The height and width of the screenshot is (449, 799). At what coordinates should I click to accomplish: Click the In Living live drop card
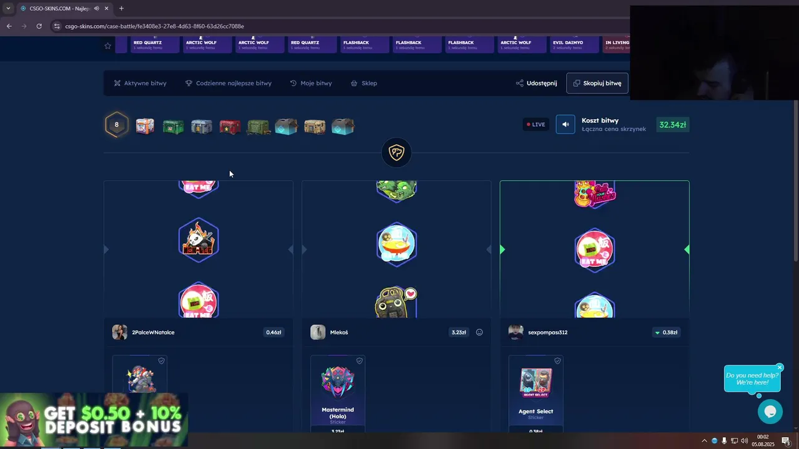(x=617, y=45)
